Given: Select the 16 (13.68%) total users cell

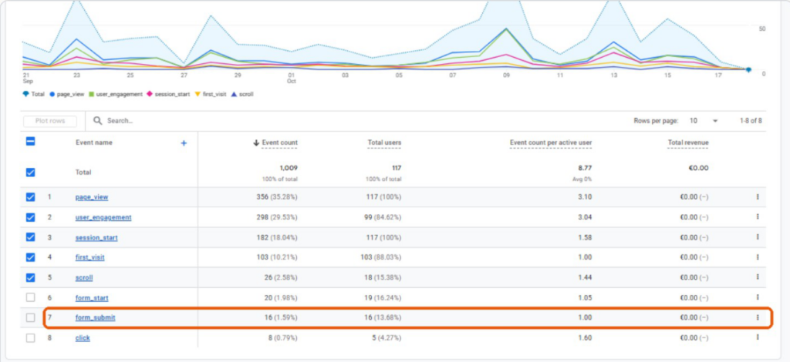Looking at the screenshot, I should 384,318.
